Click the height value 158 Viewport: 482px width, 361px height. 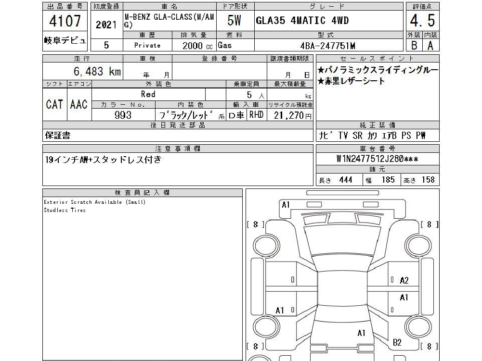point(428,180)
